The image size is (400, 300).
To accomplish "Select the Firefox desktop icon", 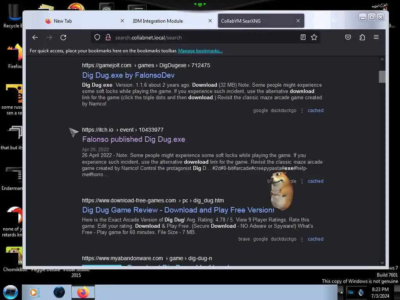I will (x=14, y=56).
